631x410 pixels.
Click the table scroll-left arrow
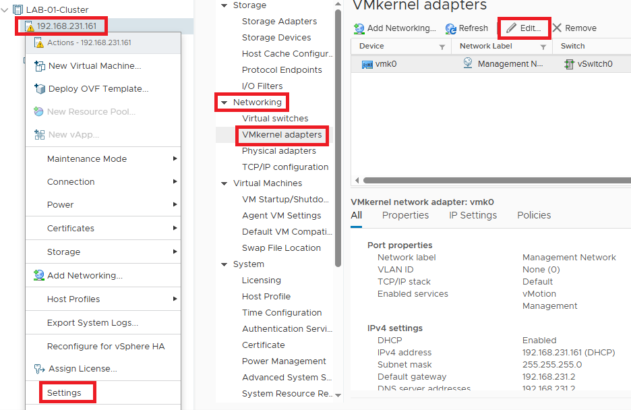coord(357,180)
